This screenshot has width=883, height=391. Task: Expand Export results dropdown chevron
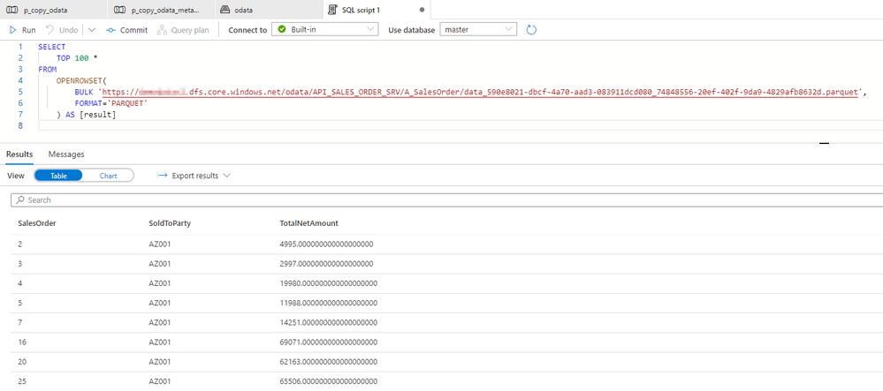(227, 176)
